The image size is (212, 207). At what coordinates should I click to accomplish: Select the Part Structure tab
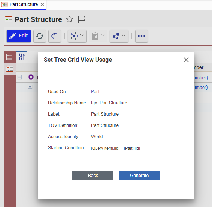23,4
